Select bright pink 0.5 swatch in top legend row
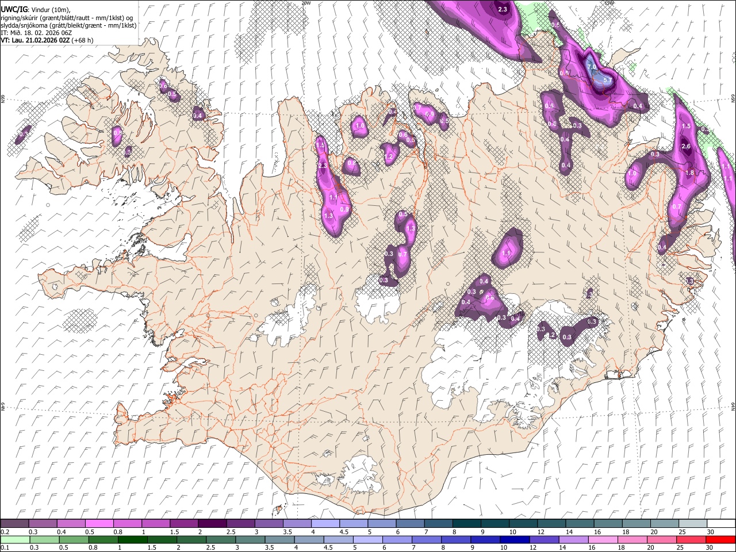 [x=99, y=524]
